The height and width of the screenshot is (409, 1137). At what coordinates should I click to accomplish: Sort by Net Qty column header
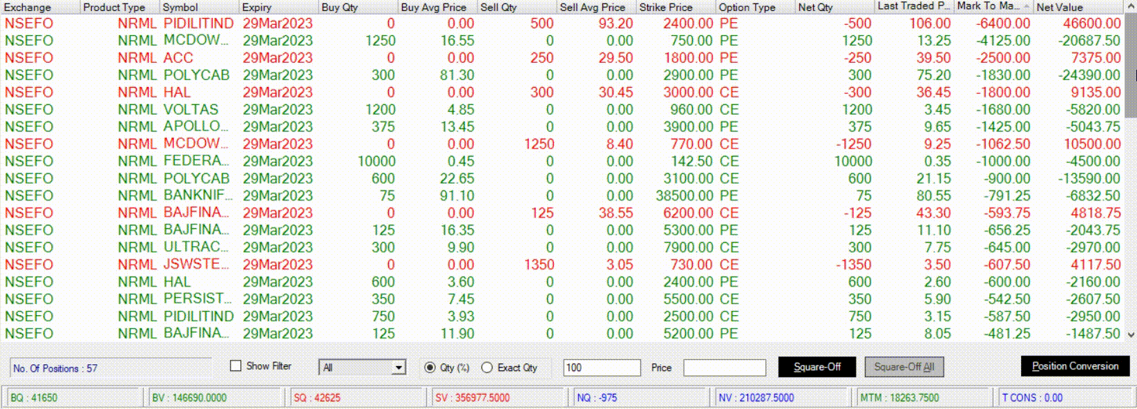pyautogui.click(x=835, y=7)
